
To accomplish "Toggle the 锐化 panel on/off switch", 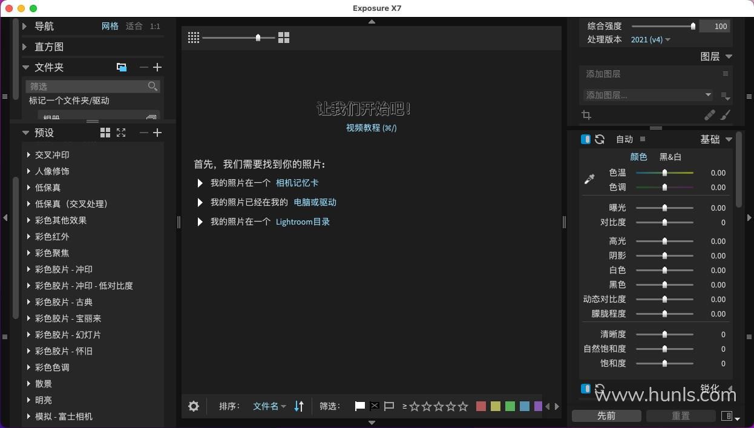I will click(x=586, y=389).
